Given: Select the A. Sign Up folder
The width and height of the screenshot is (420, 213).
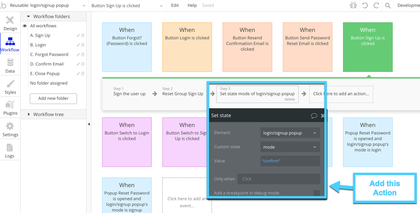Looking at the screenshot, I should pos(40,35).
